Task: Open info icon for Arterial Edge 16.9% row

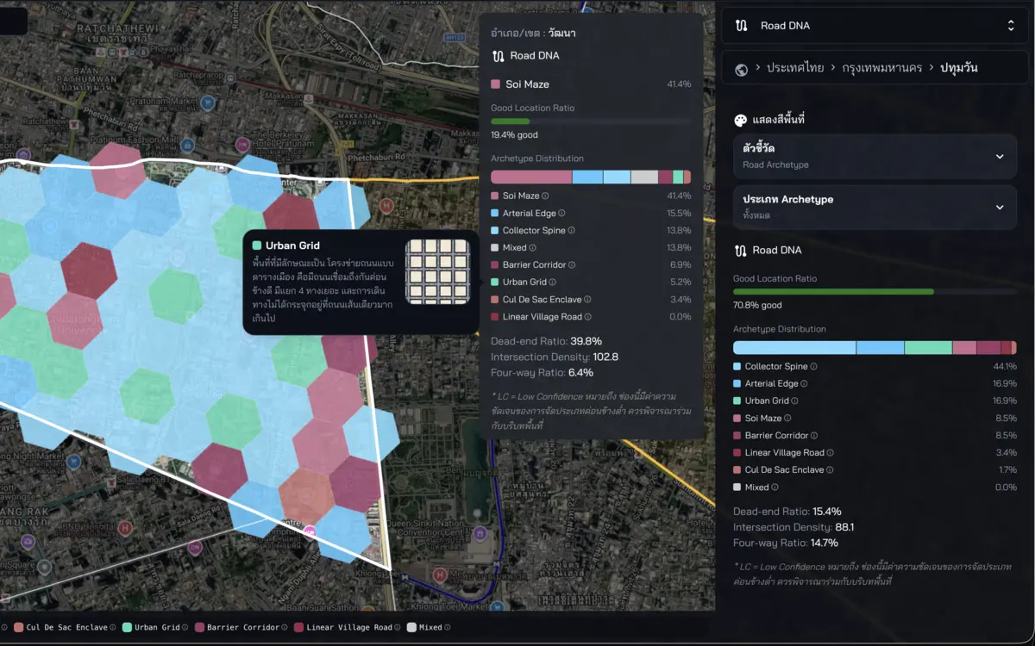Action: pos(804,384)
